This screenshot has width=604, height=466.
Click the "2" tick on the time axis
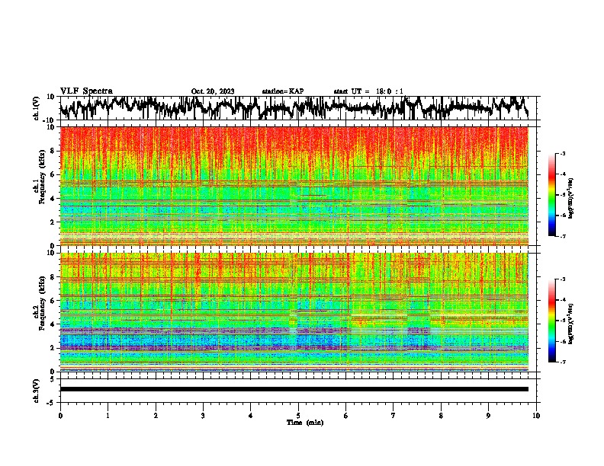[156, 416]
